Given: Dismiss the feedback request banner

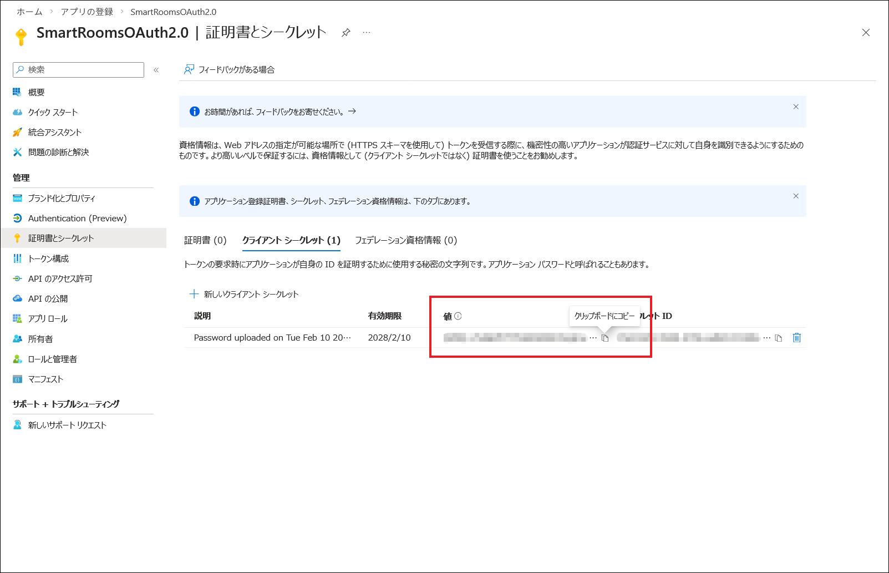Looking at the screenshot, I should [796, 107].
